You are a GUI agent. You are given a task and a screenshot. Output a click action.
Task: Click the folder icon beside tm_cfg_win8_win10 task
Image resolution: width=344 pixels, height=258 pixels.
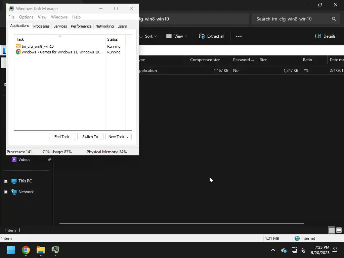pyautogui.click(x=18, y=46)
